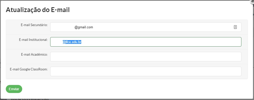This screenshot has height=100, width=254.
Task: Click the E-mail Acadêmico label
Action: click(34, 55)
